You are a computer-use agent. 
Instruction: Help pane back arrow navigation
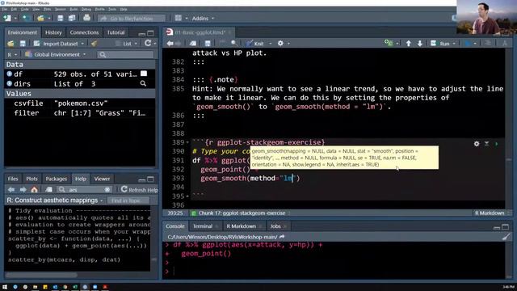[x=11, y=189]
